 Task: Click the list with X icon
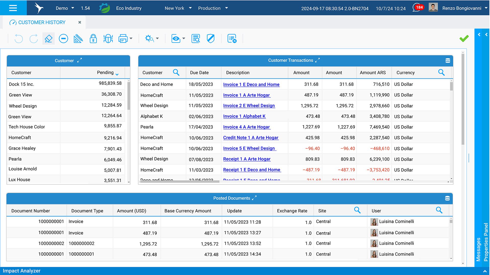tap(232, 39)
